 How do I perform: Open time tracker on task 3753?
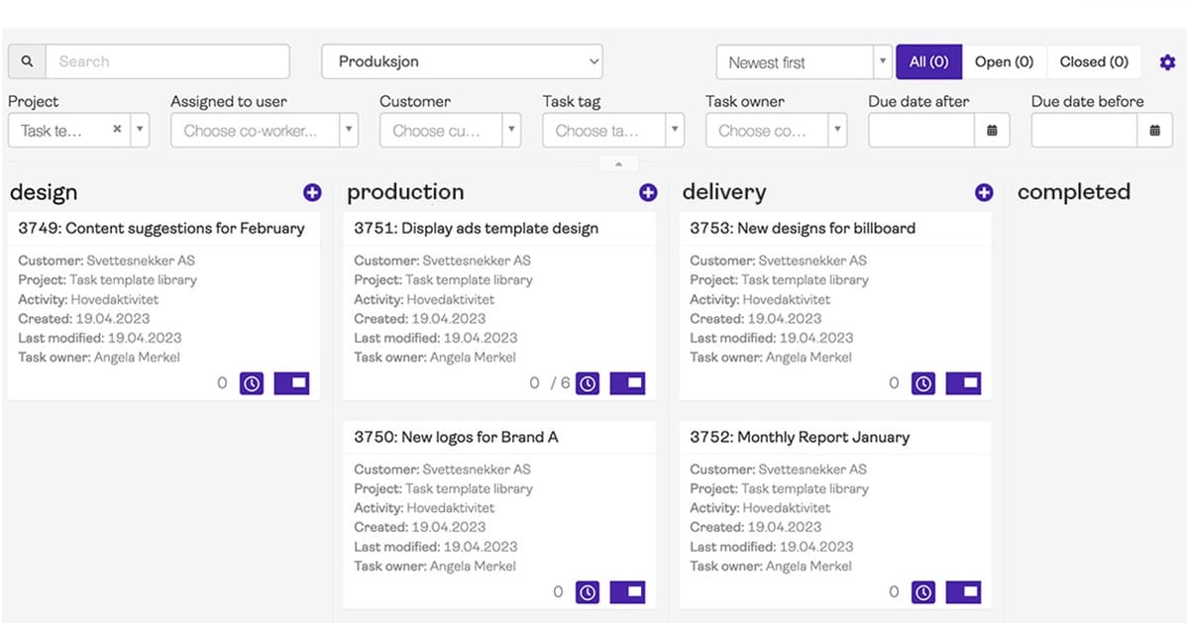tap(922, 383)
